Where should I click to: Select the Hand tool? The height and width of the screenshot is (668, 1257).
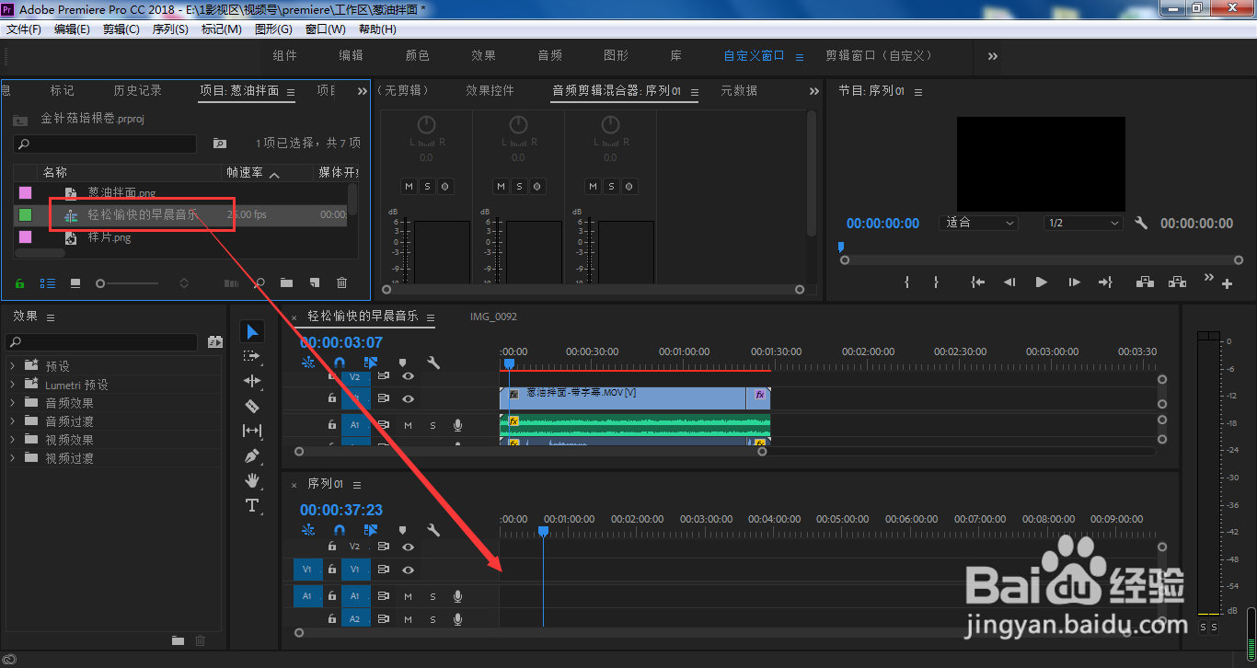pos(252,480)
